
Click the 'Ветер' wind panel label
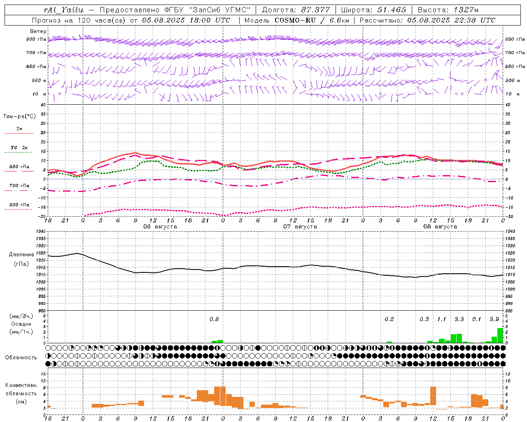(38, 31)
